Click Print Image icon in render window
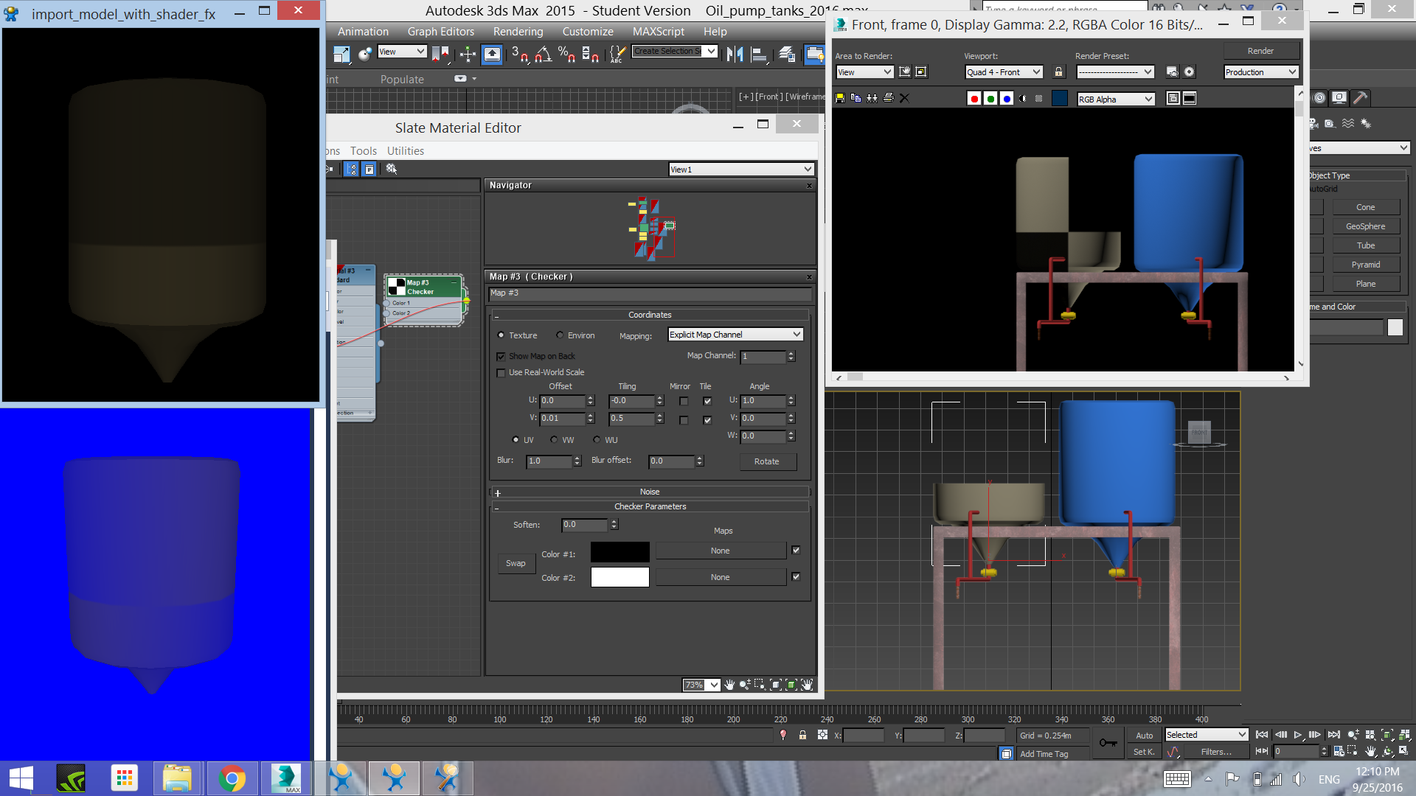Screen dimensions: 1416x796 pyautogui.click(x=888, y=98)
